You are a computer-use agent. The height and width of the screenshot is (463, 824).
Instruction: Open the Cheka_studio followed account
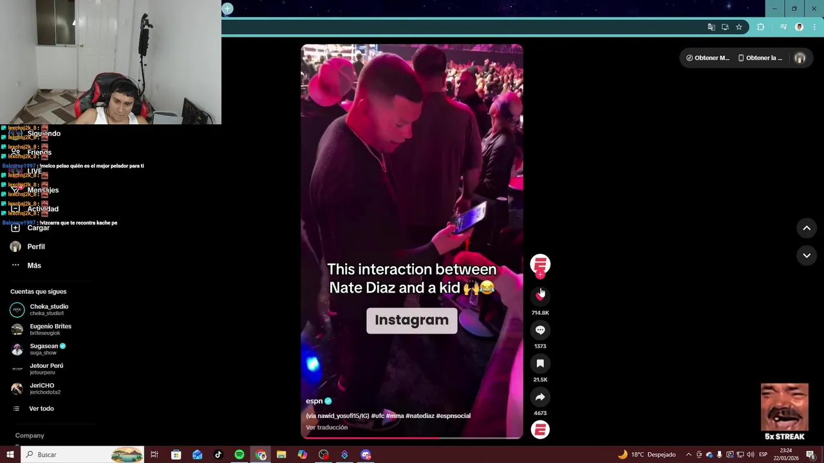coord(40,310)
